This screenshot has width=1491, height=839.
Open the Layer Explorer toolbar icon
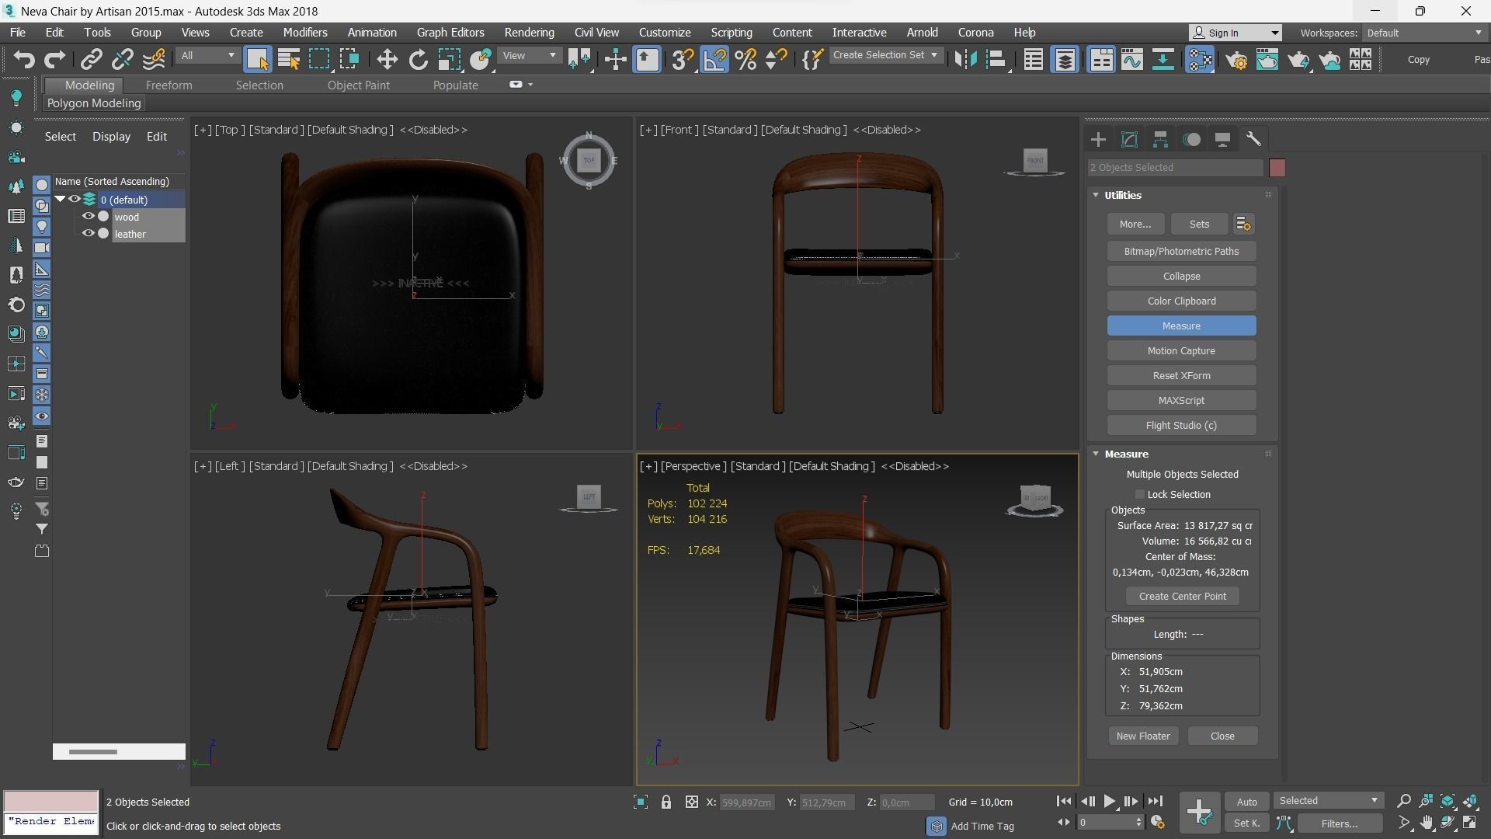click(1065, 59)
